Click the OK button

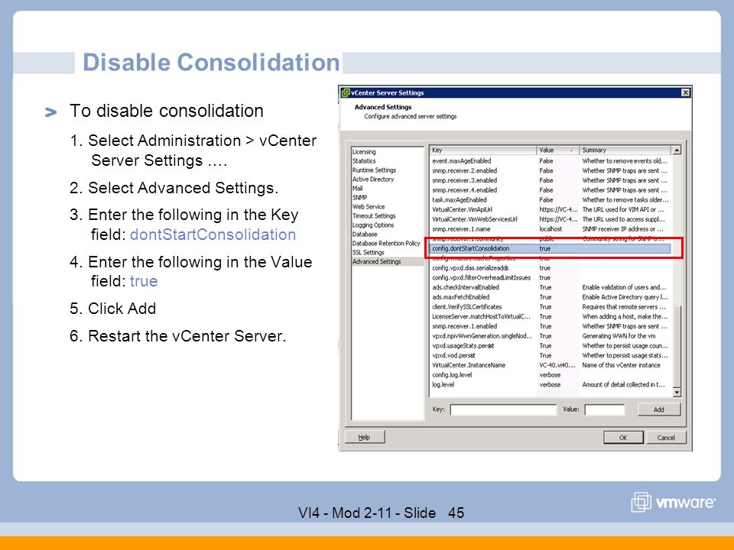click(x=623, y=438)
